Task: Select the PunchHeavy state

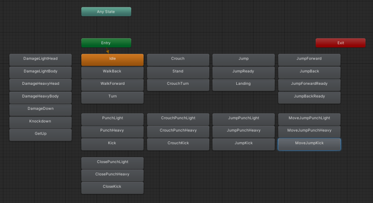Action: 112,131
